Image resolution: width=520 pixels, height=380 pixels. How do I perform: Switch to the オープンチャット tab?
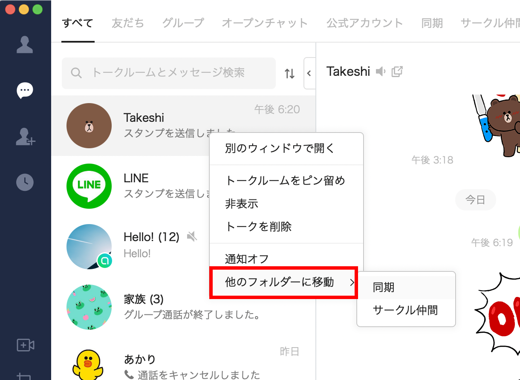(x=264, y=23)
